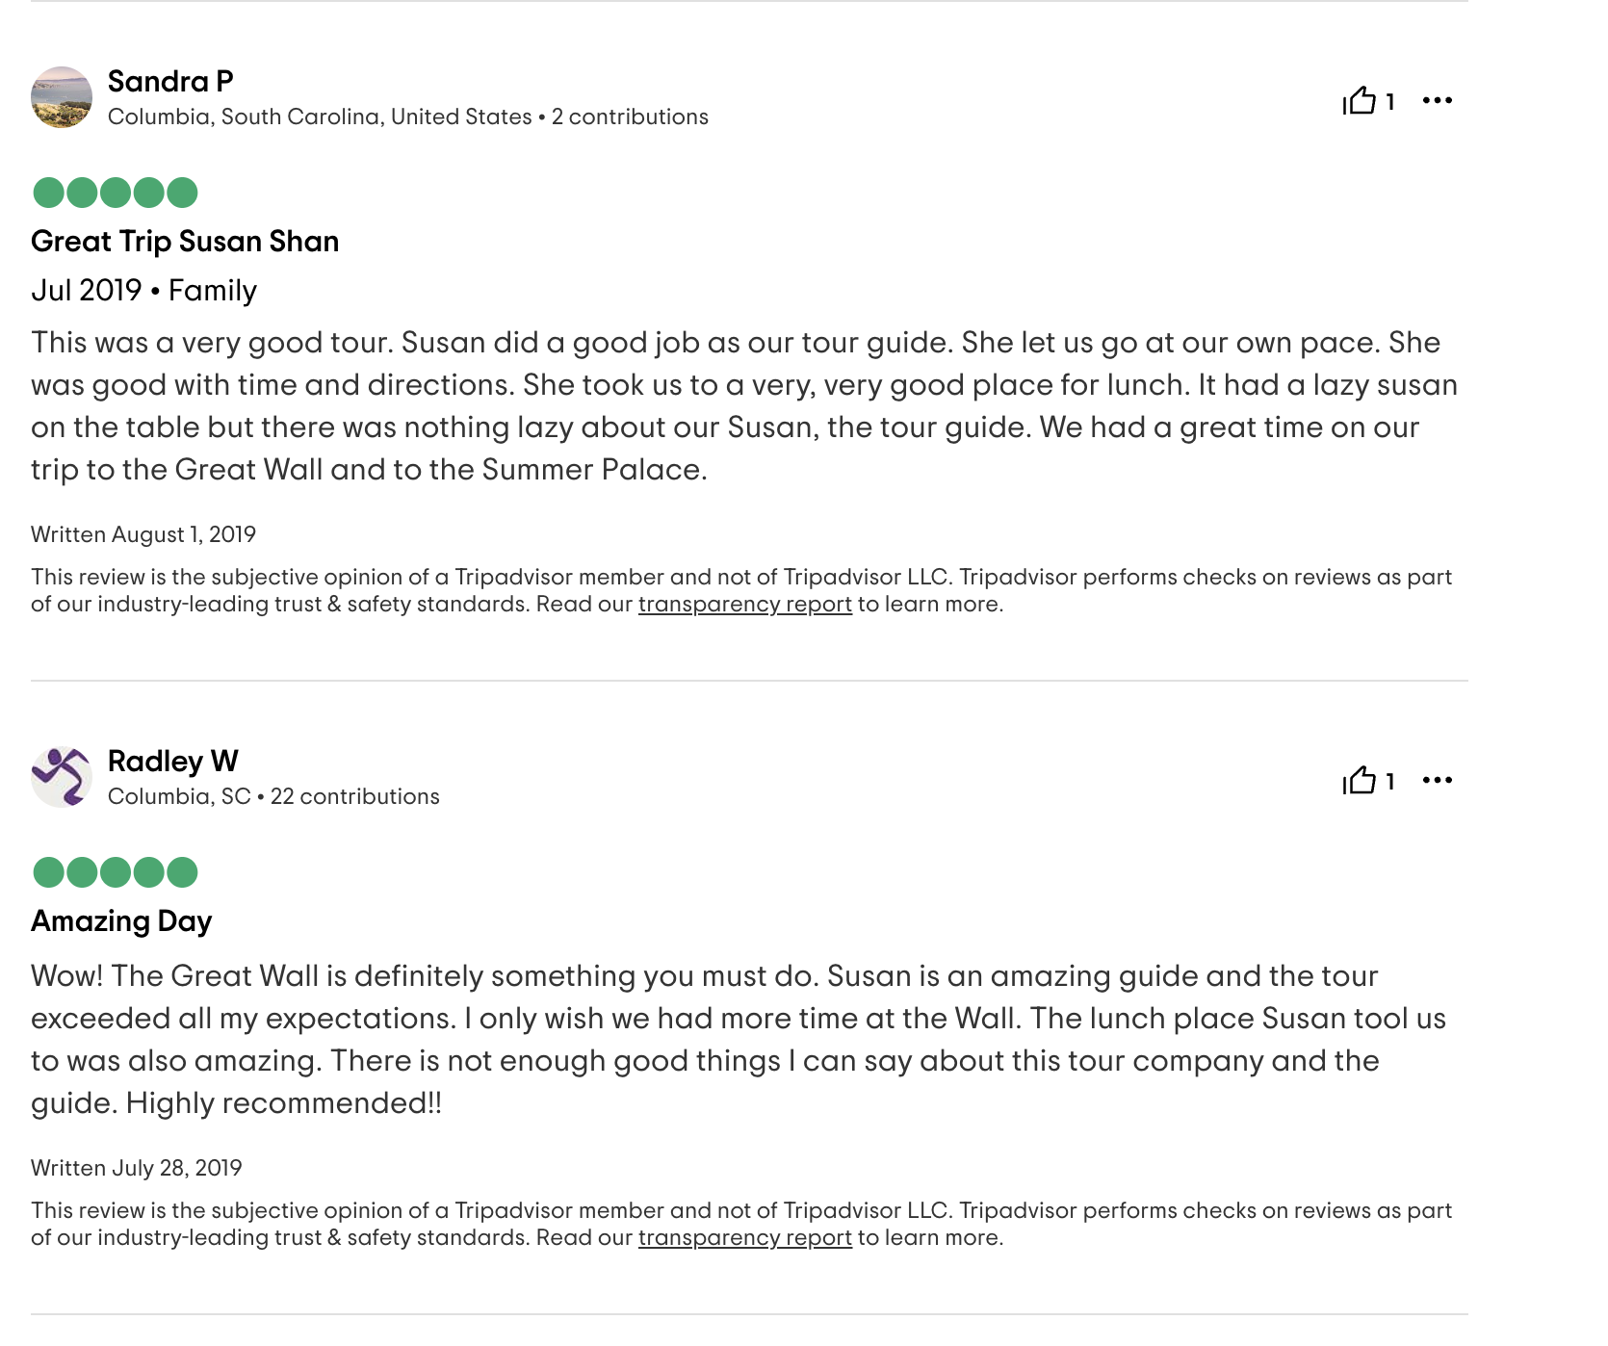
Task: Open Sandra P's profile name link
Action: coord(170,82)
